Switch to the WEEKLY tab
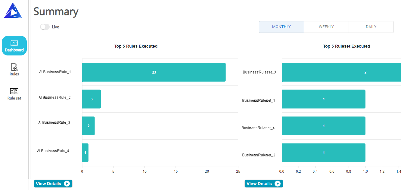This screenshot has width=401, height=192. (x=326, y=27)
